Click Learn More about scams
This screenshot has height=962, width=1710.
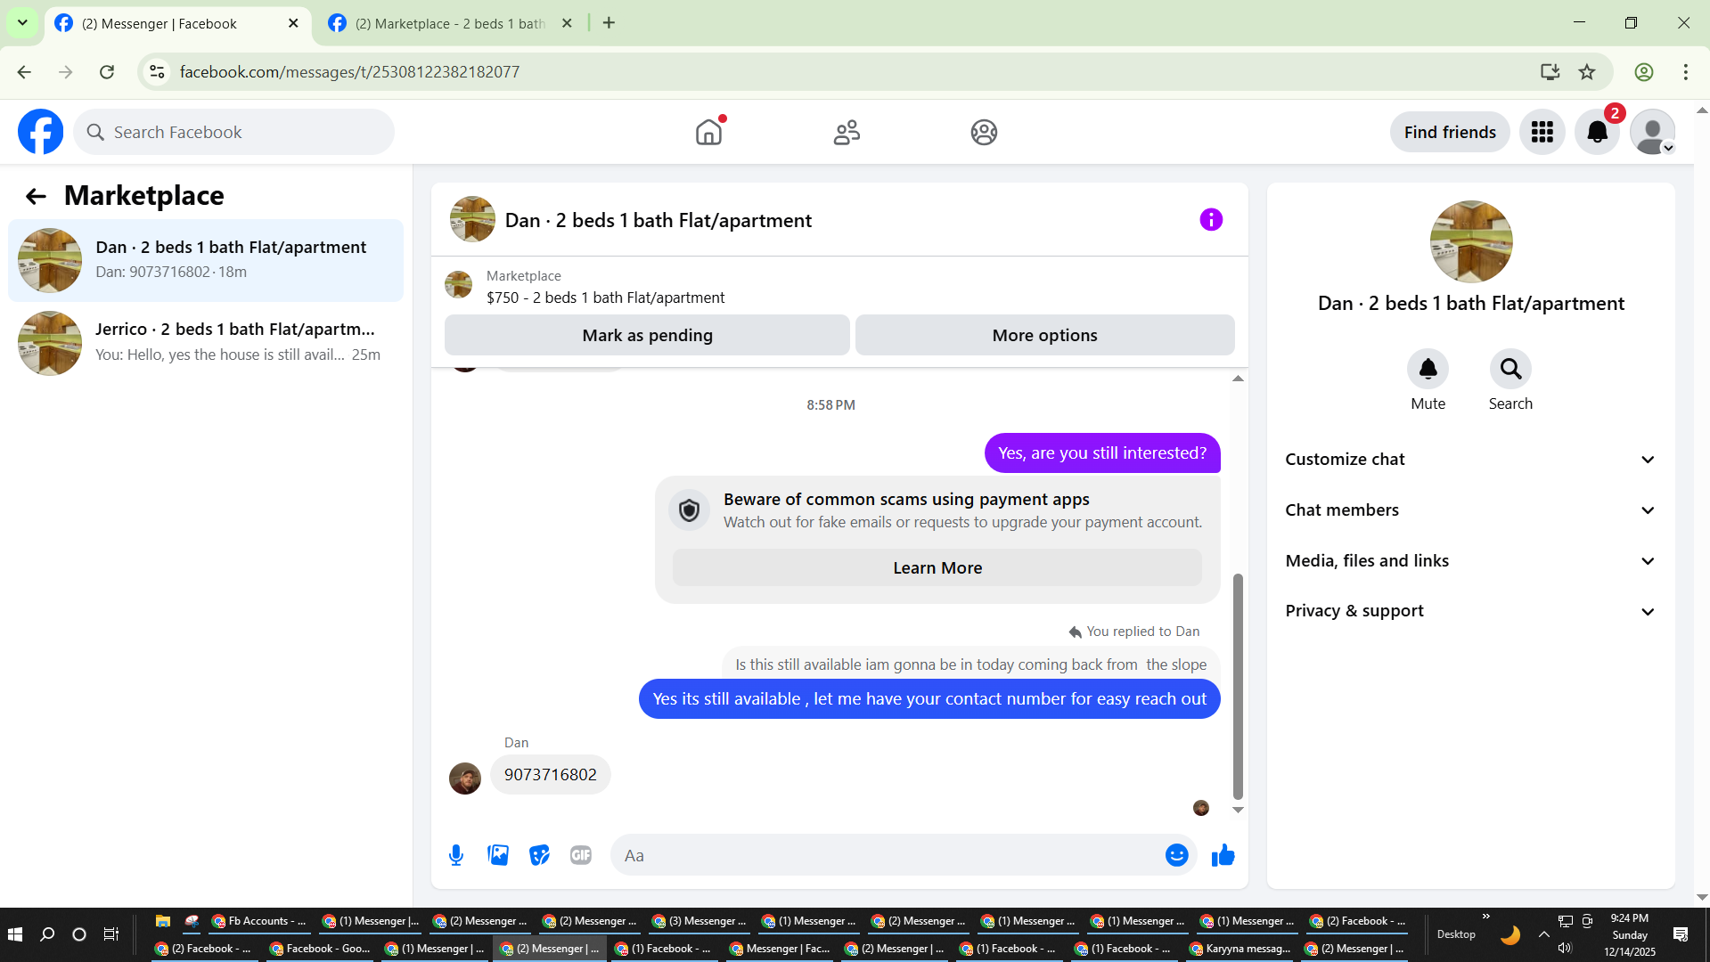click(937, 568)
